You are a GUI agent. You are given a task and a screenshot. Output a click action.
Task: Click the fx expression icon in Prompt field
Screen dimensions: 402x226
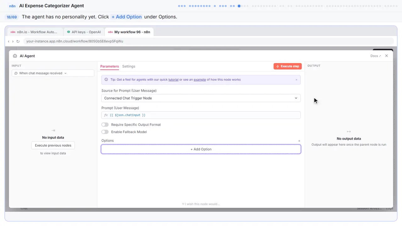click(x=106, y=115)
